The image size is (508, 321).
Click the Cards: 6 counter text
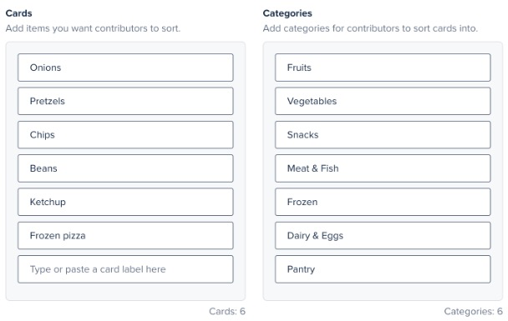(227, 311)
